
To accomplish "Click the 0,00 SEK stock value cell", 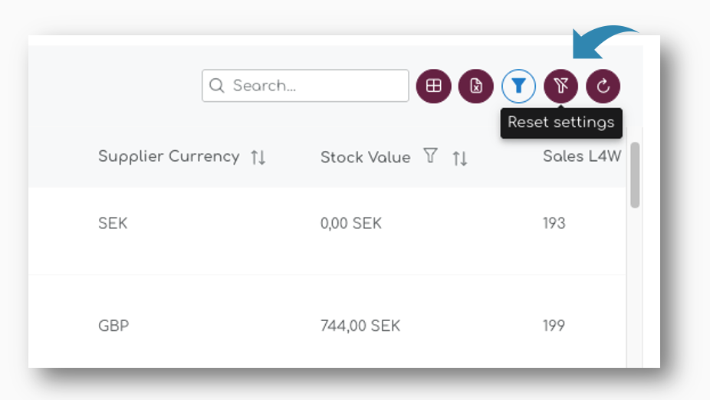I will (351, 224).
